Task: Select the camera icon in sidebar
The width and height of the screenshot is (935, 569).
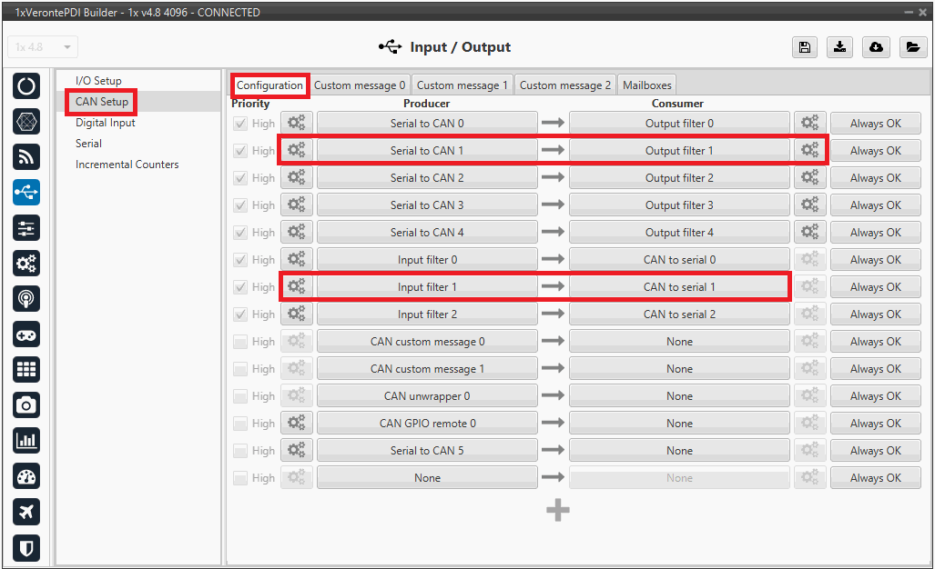Action: [x=26, y=405]
